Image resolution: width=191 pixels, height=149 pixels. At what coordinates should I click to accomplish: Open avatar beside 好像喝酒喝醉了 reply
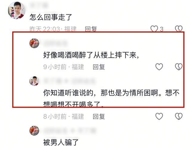click(x=34, y=43)
